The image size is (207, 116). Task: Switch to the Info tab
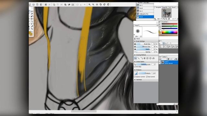pyautogui.click(x=170, y=7)
